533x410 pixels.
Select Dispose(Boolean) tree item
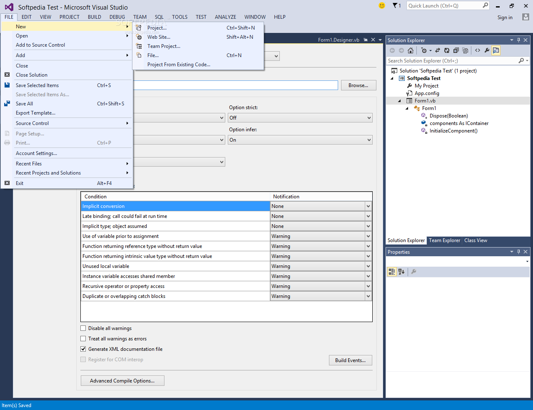[x=448, y=116]
